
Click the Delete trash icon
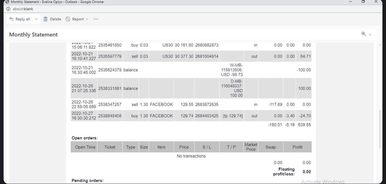tap(46, 19)
